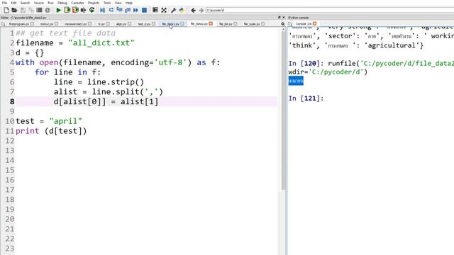Click the "all_dict.txt" string in line 2

click(101, 42)
